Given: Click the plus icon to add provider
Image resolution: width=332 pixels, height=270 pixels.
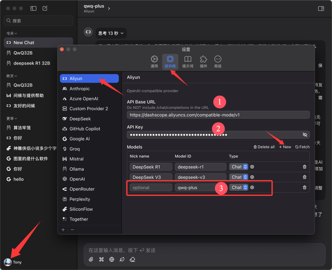Looking at the screenshot, I should point(63,229).
